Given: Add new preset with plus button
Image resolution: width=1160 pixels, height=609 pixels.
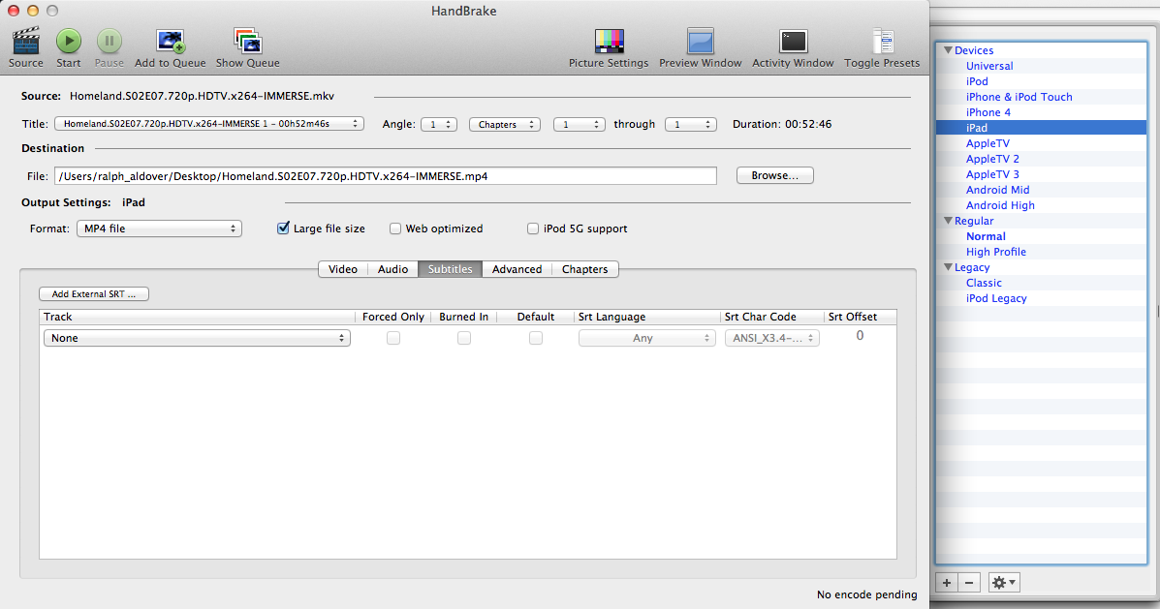Looking at the screenshot, I should pos(947,583).
